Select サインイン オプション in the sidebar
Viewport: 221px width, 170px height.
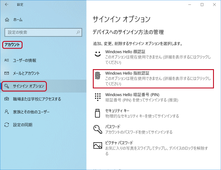[x=43, y=86]
